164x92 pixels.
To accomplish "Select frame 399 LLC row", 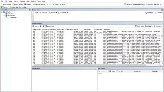I will coord(97,34).
